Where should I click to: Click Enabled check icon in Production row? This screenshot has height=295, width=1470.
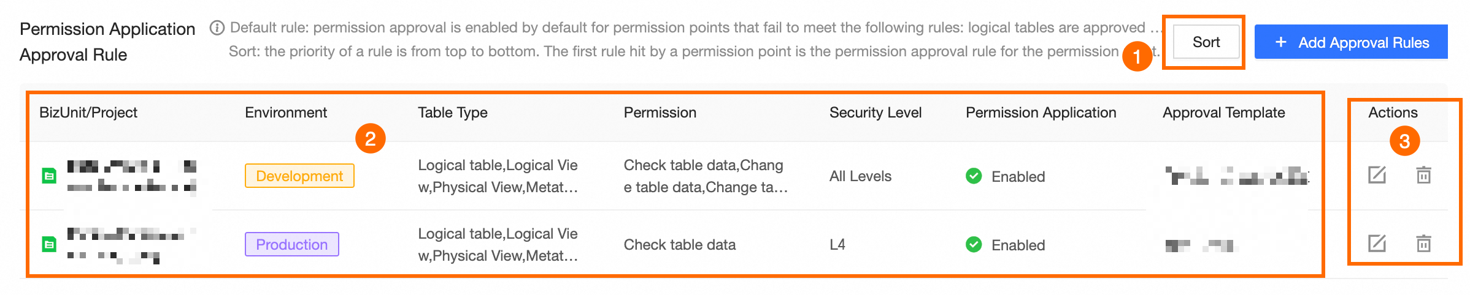coord(974,245)
